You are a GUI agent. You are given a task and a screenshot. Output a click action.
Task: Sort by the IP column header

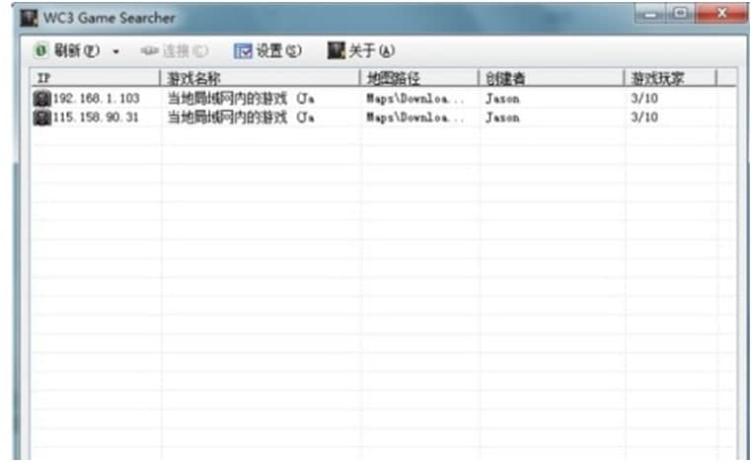96,78
